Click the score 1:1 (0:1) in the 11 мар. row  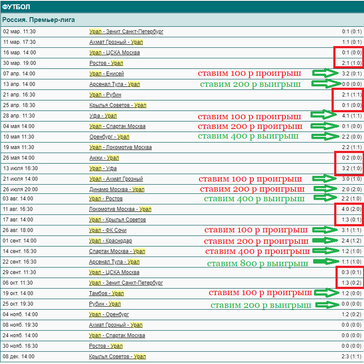[352, 42]
